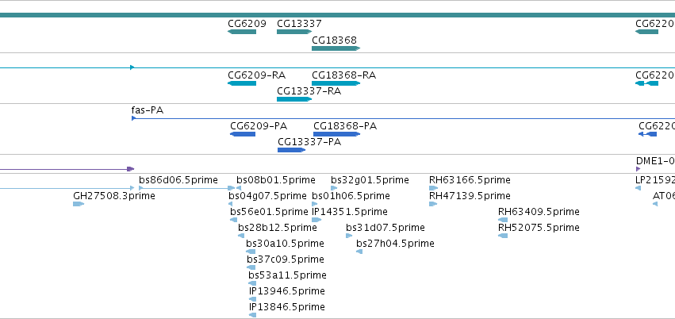This screenshot has height=319, width=675.
Task: Click the fas-PA start arrow marker
Action: (x=133, y=118)
